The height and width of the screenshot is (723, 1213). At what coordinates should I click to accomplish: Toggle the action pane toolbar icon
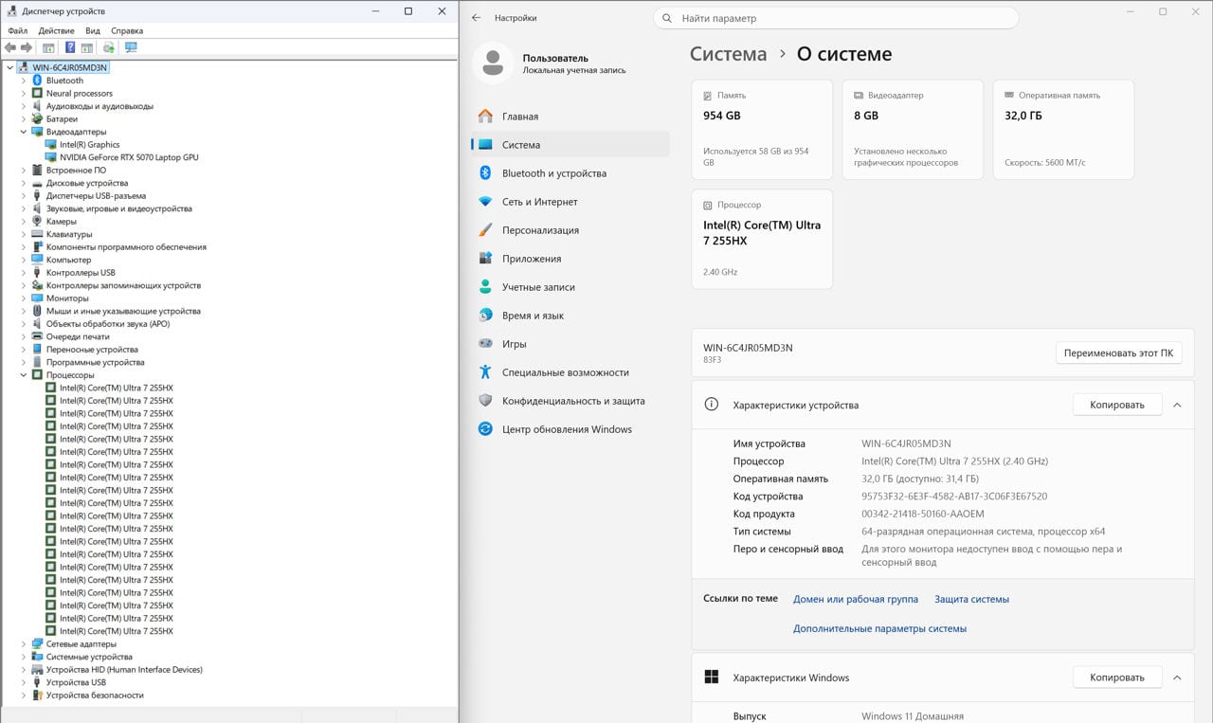point(86,47)
